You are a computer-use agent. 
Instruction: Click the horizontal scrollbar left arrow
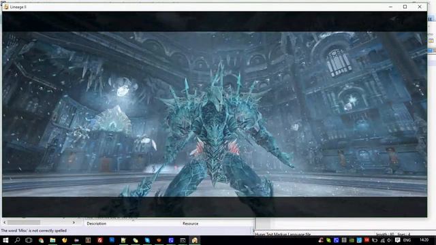(5, 223)
